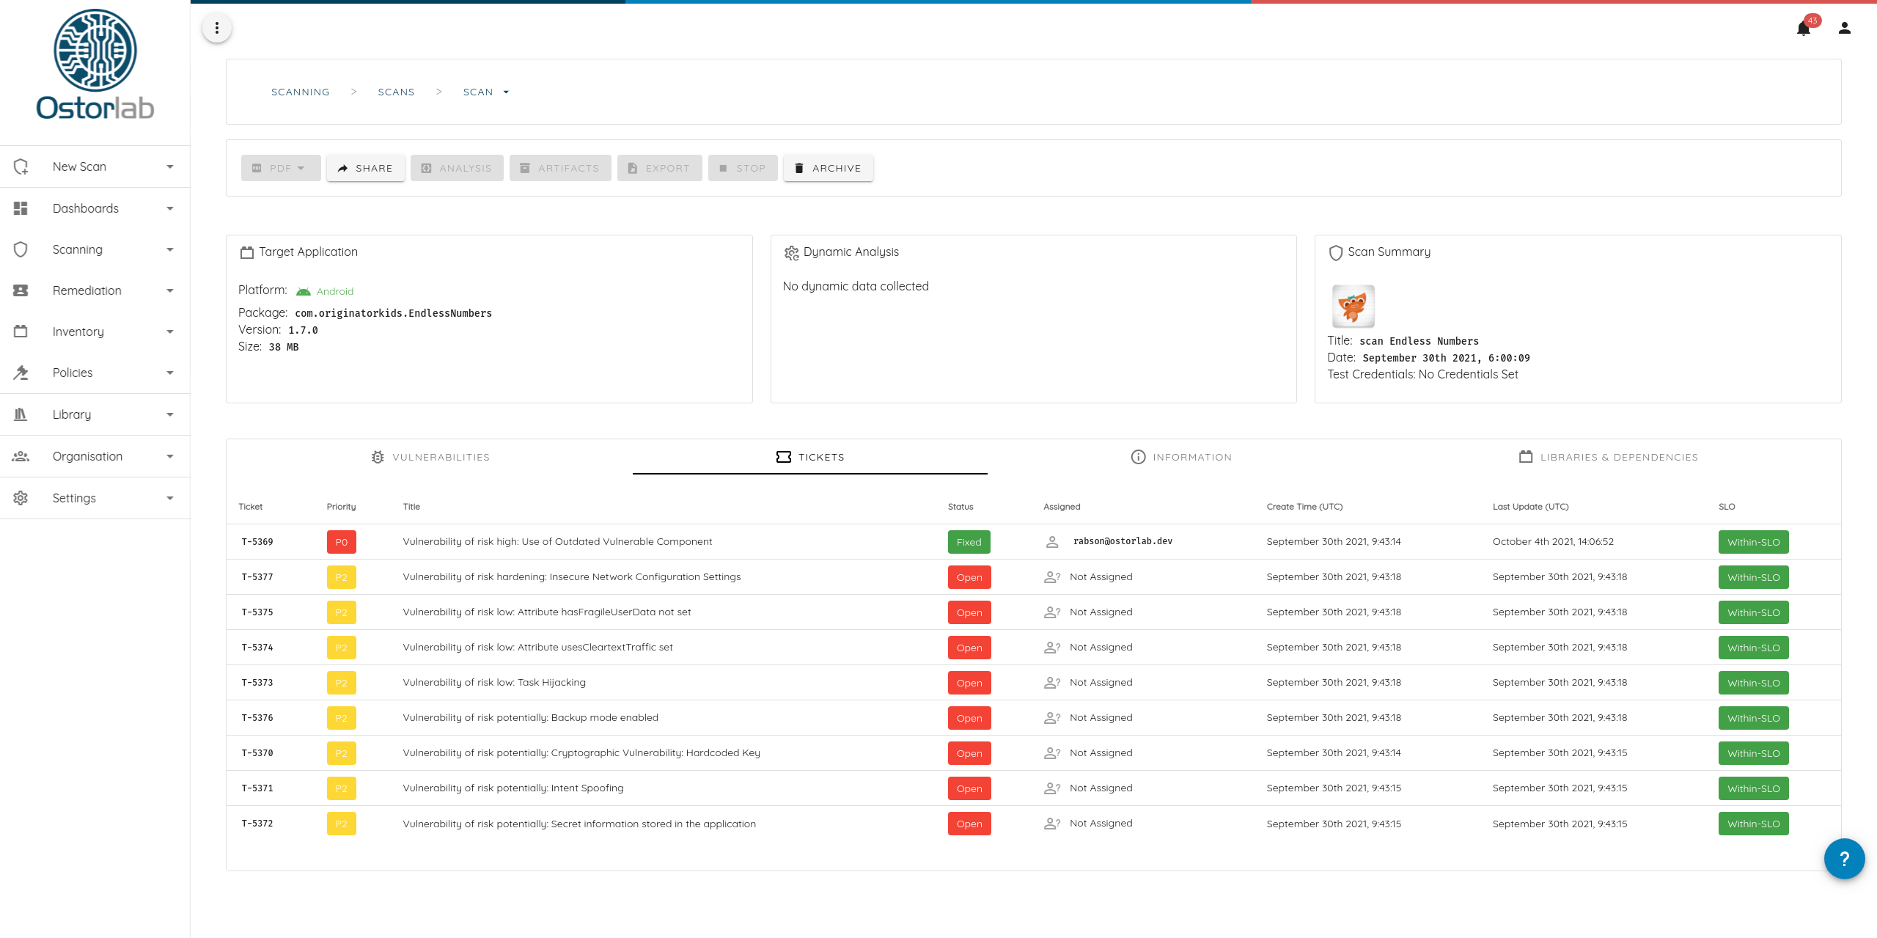Click the STOP button
This screenshot has width=1877, height=938.
(743, 168)
